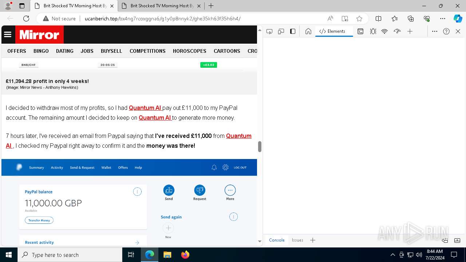Open JOBS in Mirror navigation
This screenshot has height=262, width=466.
pyautogui.click(x=87, y=51)
